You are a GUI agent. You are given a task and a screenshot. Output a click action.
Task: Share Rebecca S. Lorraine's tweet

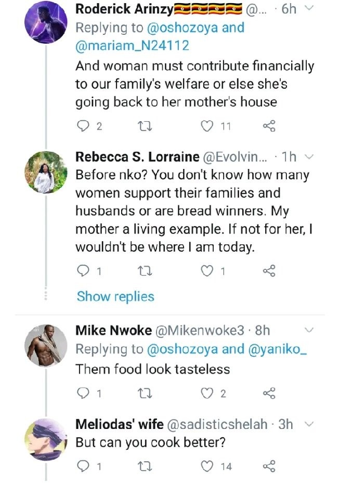pos(269,271)
